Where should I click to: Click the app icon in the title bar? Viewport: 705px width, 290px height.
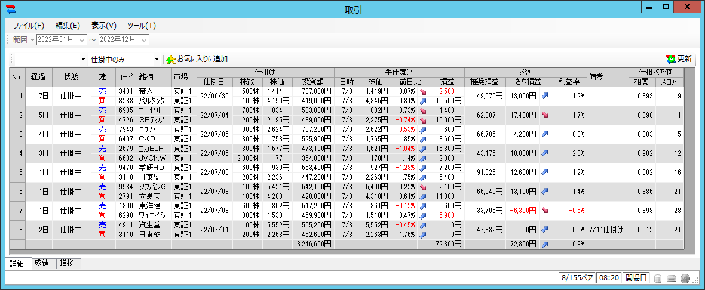pyautogui.click(x=11, y=9)
